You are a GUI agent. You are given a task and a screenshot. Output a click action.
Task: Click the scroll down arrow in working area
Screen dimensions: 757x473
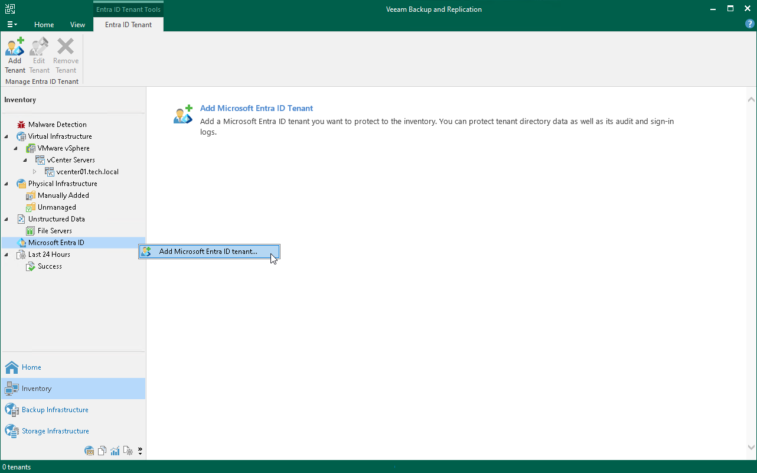751,448
